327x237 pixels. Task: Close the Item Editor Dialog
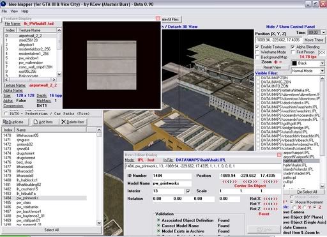pyautogui.click(x=279, y=155)
